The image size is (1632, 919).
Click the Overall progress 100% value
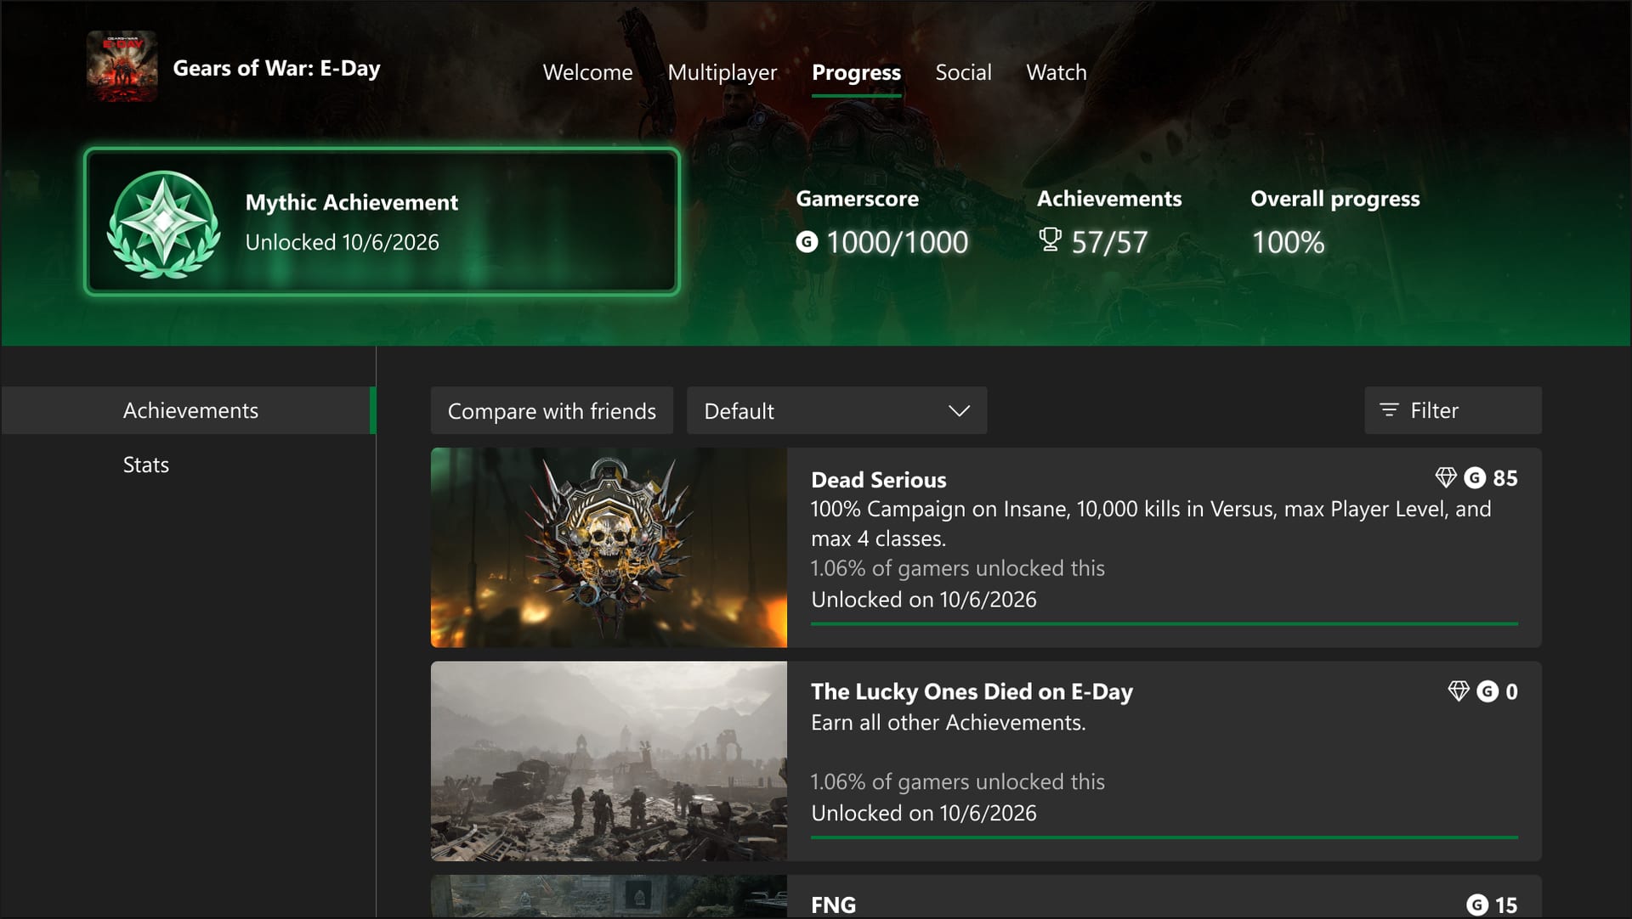pos(1288,243)
